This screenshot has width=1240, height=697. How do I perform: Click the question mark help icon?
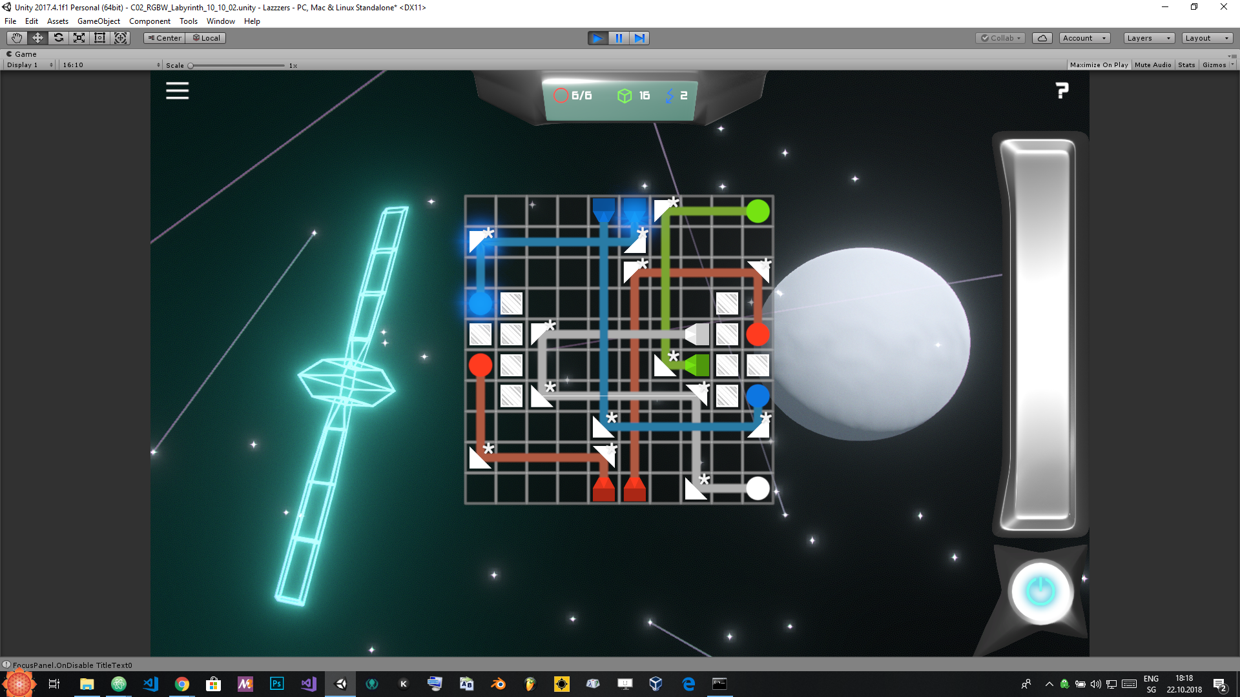(x=1062, y=90)
